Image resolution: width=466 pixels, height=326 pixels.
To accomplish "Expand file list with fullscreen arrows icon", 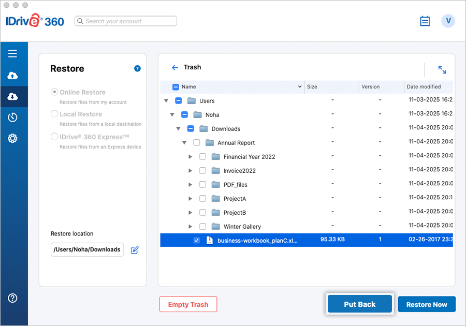I will pyautogui.click(x=442, y=70).
